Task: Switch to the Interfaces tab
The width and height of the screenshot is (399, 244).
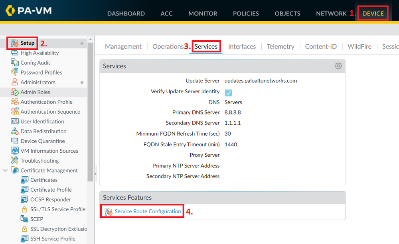Action: [242, 47]
